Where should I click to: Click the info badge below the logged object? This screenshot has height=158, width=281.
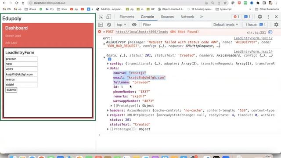tap(109, 59)
